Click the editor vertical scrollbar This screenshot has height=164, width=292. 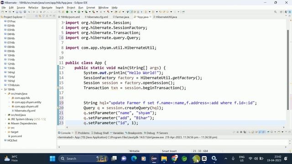pyautogui.click(x=288, y=70)
